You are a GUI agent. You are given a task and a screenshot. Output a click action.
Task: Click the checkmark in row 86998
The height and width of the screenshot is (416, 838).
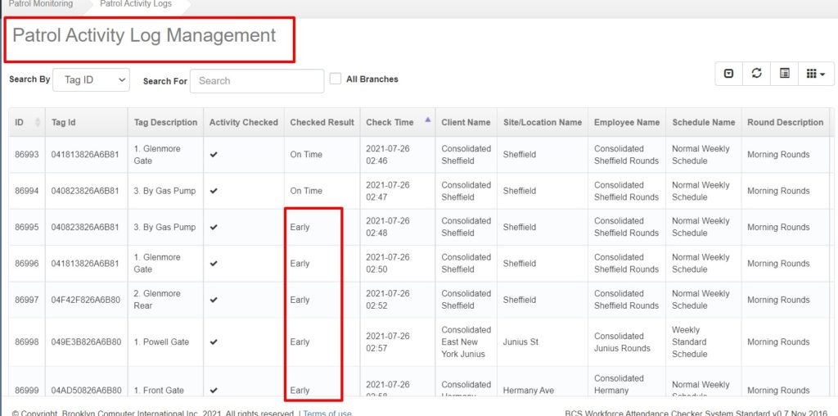(x=214, y=342)
